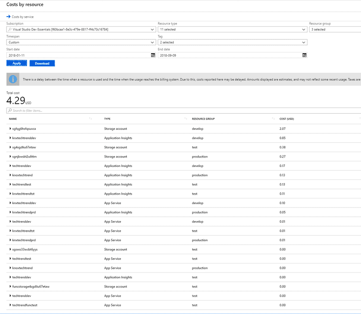Open the Costs by service link
Image resolution: width=361 pixels, height=314 pixels.
(x=23, y=17)
